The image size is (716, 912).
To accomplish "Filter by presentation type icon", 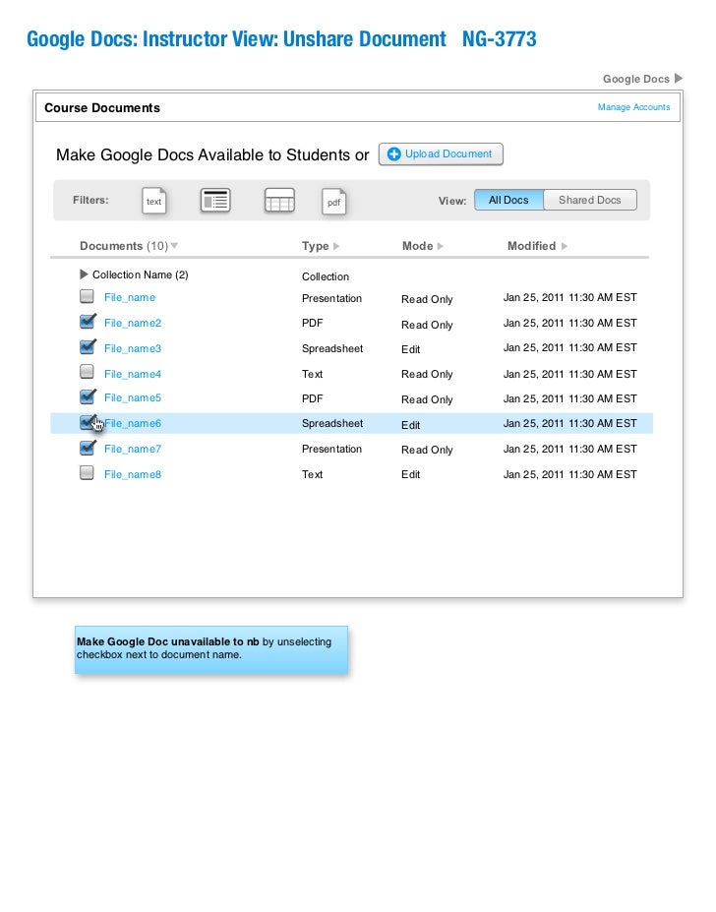I will pyautogui.click(x=215, y=201).
